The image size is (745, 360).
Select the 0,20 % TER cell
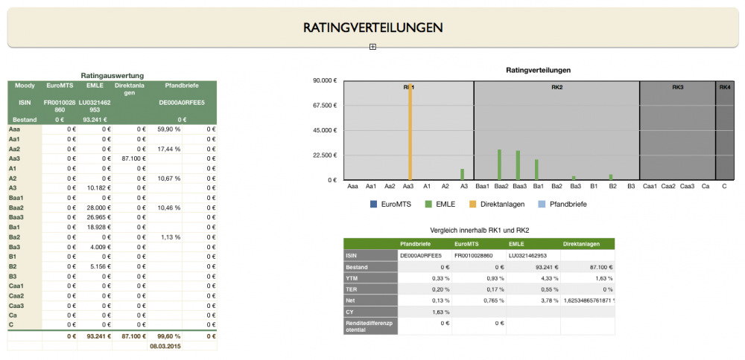(425, 289)
